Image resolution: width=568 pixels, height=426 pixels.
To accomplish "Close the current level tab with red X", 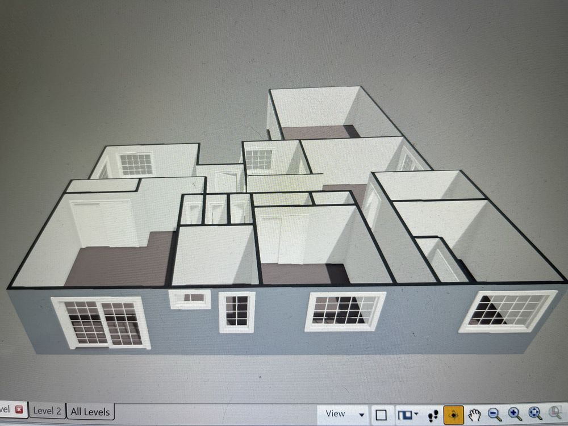I will pos(19,410).
